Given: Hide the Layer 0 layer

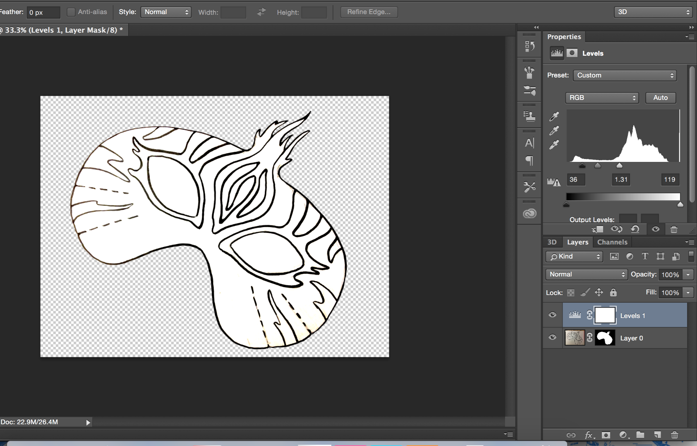Looking at the screenshot, I should pos(552,337).
